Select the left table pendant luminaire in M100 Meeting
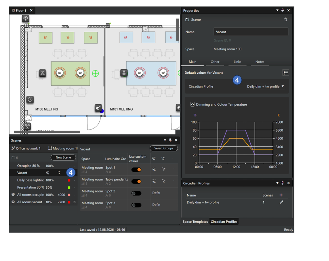 pos(60,73)
